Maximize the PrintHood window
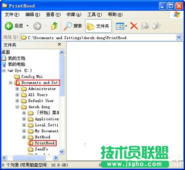Viewport: 185px width, 170px height. point(171,6)
